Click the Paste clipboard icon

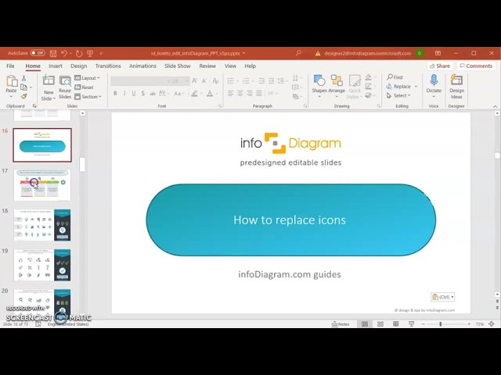coord(12,81)
